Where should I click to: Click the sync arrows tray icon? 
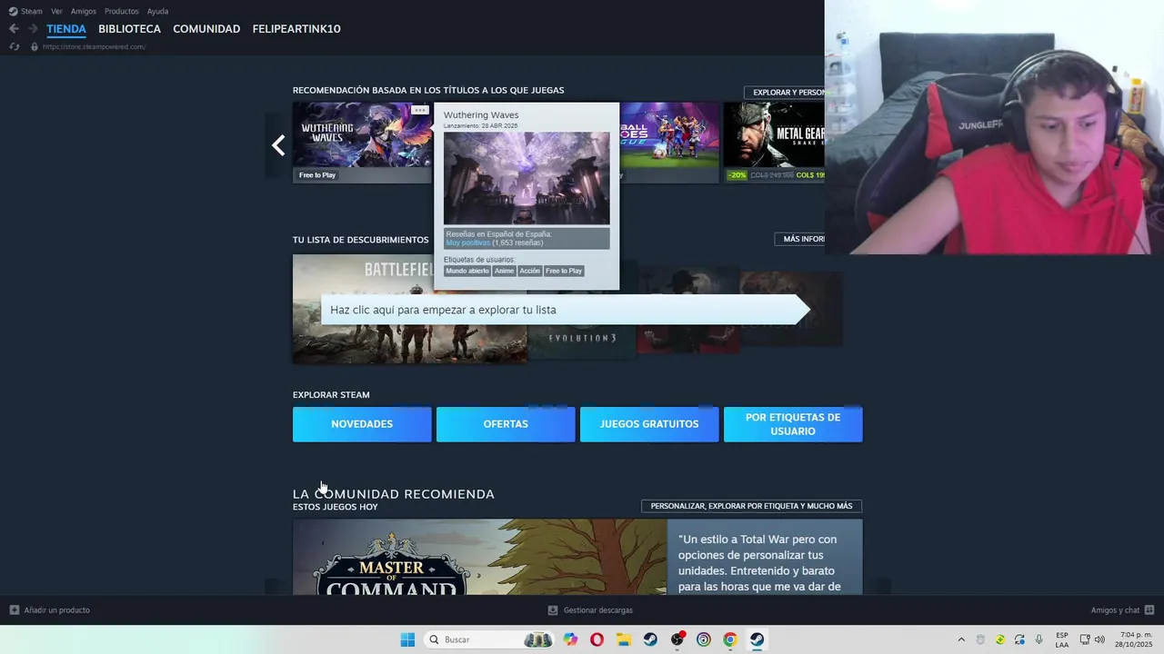(1019, 639)
